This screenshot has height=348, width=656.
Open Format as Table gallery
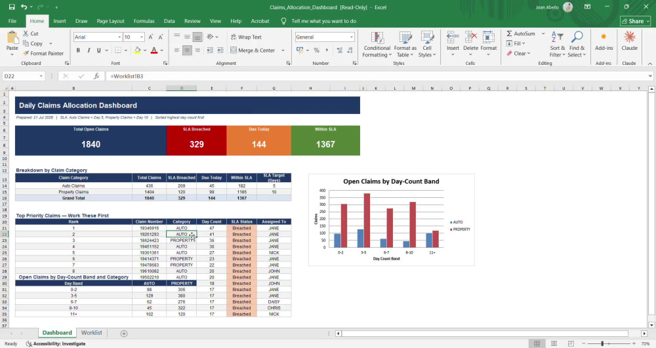[405, 45]
